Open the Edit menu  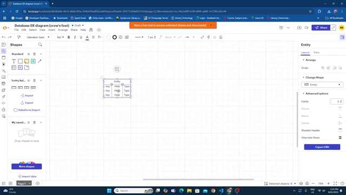point(24,30)
